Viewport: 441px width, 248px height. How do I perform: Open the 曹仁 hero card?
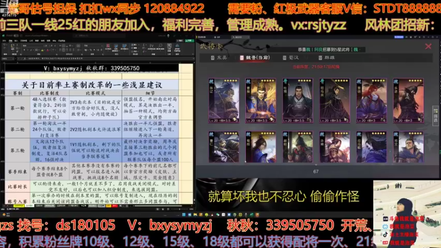coord(224,147)
